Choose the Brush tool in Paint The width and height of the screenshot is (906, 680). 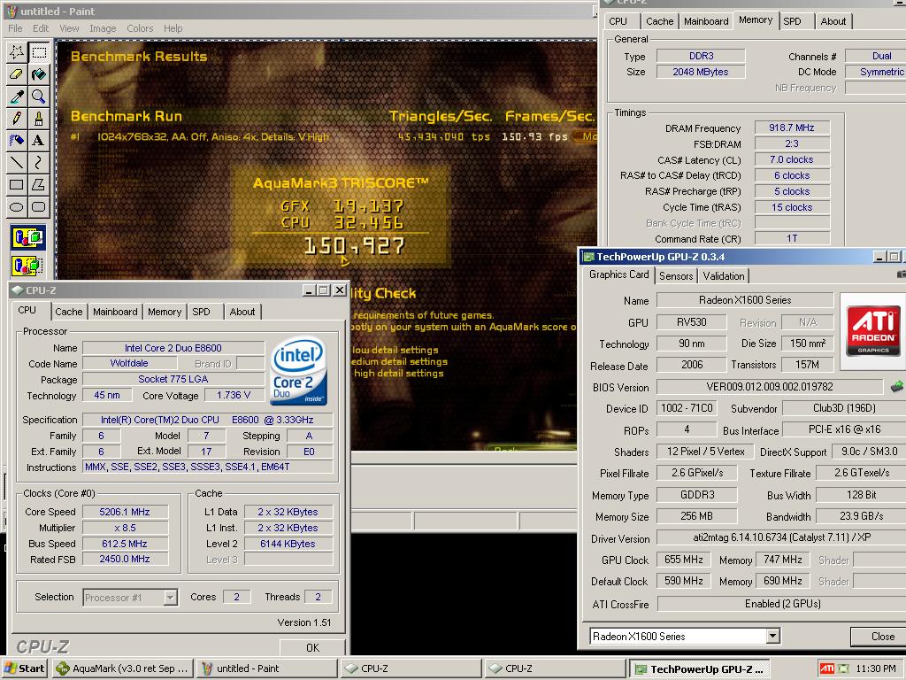click(x=39, y=119)
